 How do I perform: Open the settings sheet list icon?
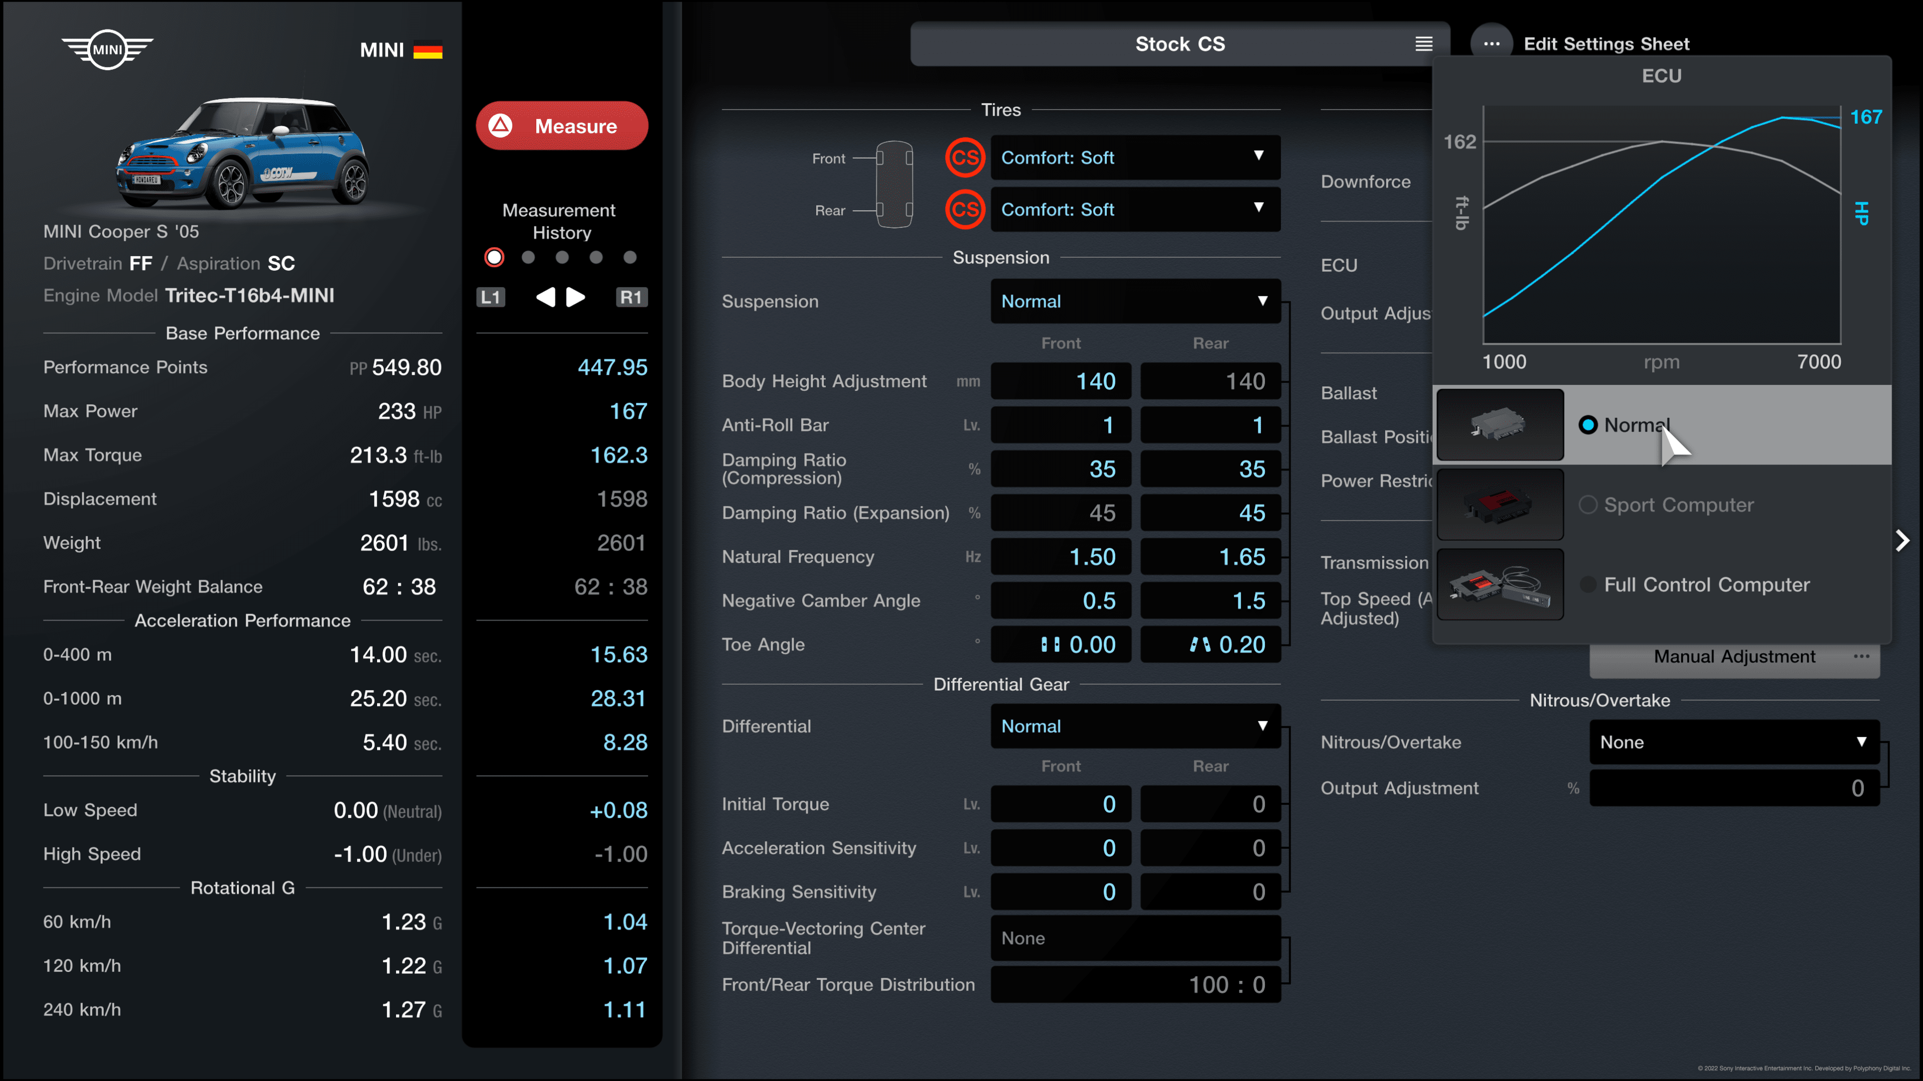point(1424,44)
